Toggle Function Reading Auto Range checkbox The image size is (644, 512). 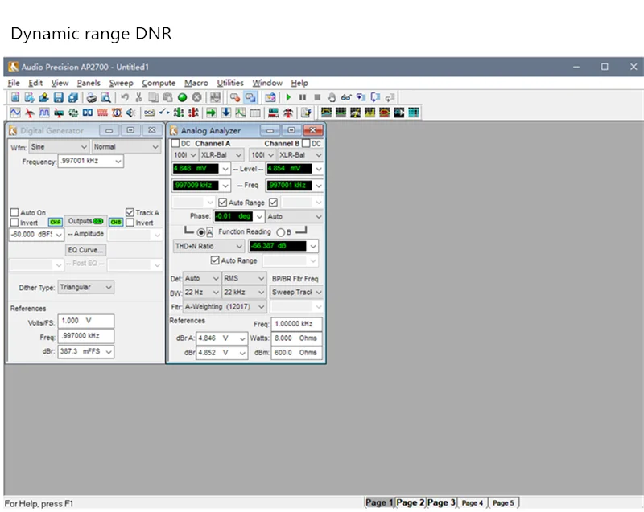click(215, 260)
